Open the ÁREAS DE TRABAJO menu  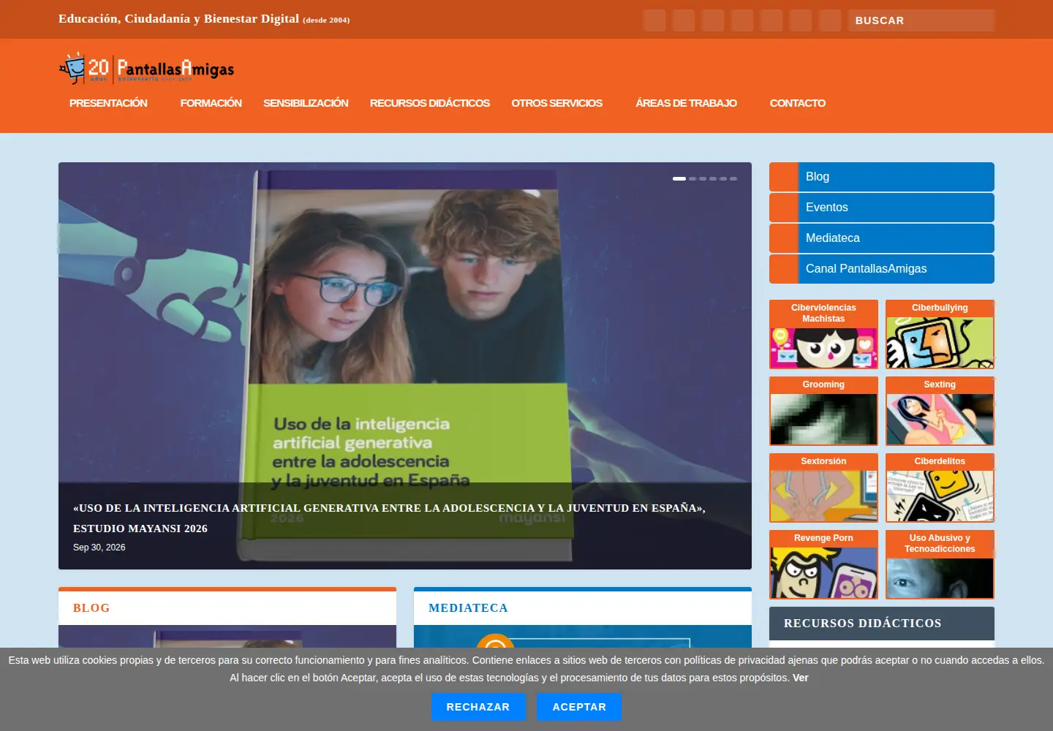click(686, 103)
